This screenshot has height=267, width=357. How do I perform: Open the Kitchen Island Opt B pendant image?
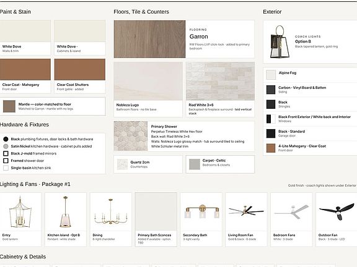click(66, 212)
